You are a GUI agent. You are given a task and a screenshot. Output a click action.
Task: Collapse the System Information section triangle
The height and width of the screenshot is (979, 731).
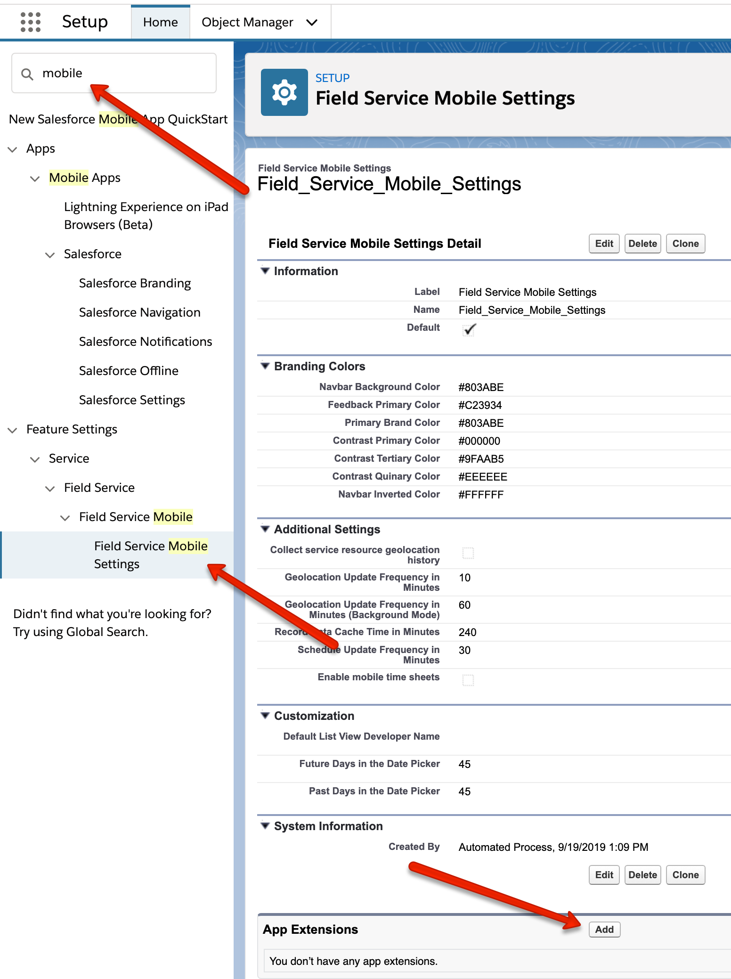tap(265, 826)
